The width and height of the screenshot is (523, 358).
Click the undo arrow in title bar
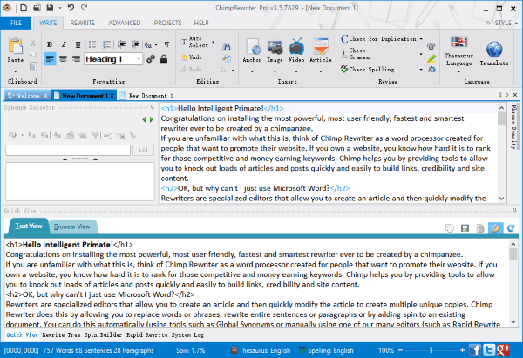71,8
